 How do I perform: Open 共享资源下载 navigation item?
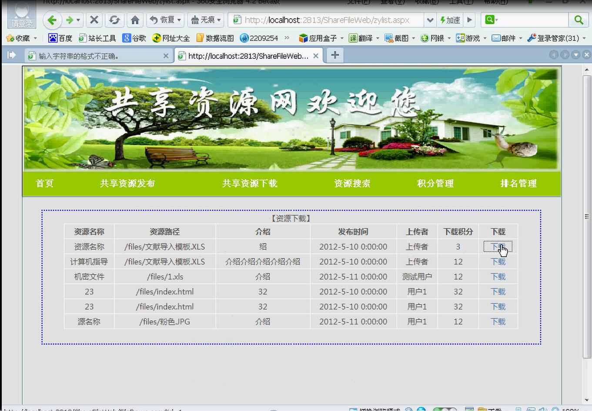tap(250, 183)
